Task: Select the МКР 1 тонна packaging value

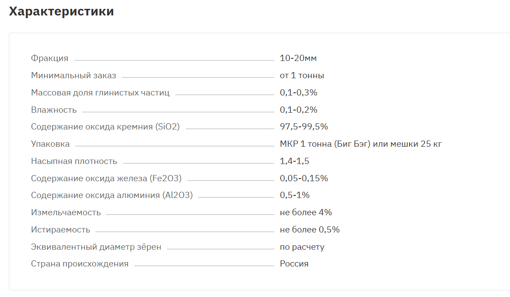Action: point(361,144)
